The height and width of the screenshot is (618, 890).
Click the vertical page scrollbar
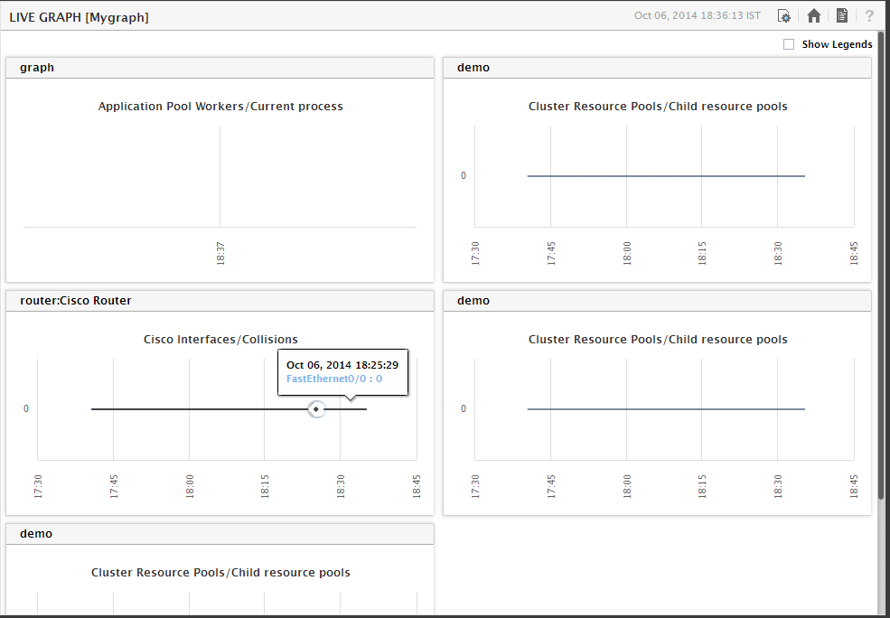tap(882, 267)
